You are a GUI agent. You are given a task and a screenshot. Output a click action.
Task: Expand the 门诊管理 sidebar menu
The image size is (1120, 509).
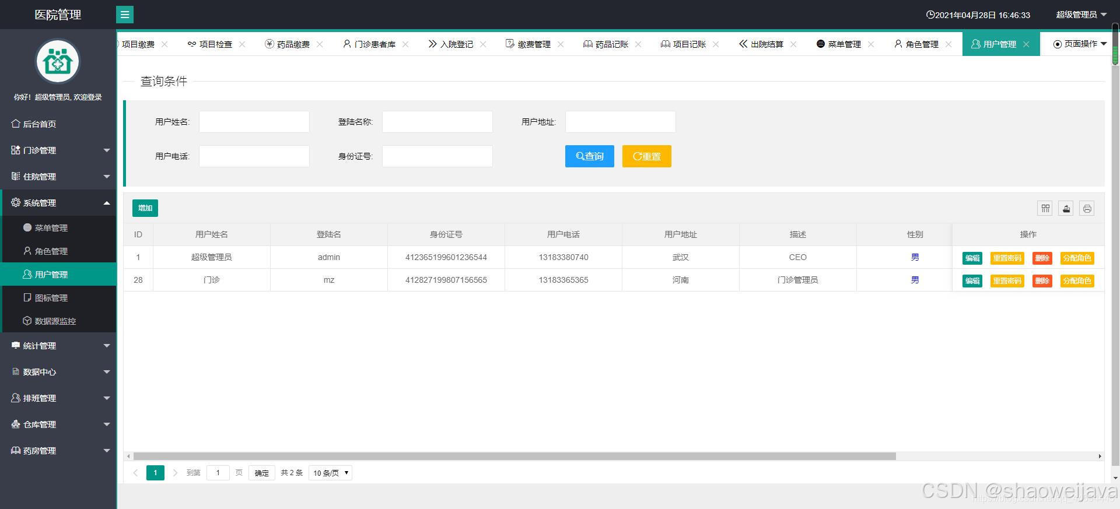coord(58,150)
